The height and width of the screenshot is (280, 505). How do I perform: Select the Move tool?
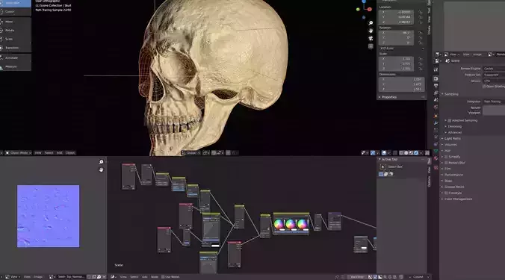[15, 22]
